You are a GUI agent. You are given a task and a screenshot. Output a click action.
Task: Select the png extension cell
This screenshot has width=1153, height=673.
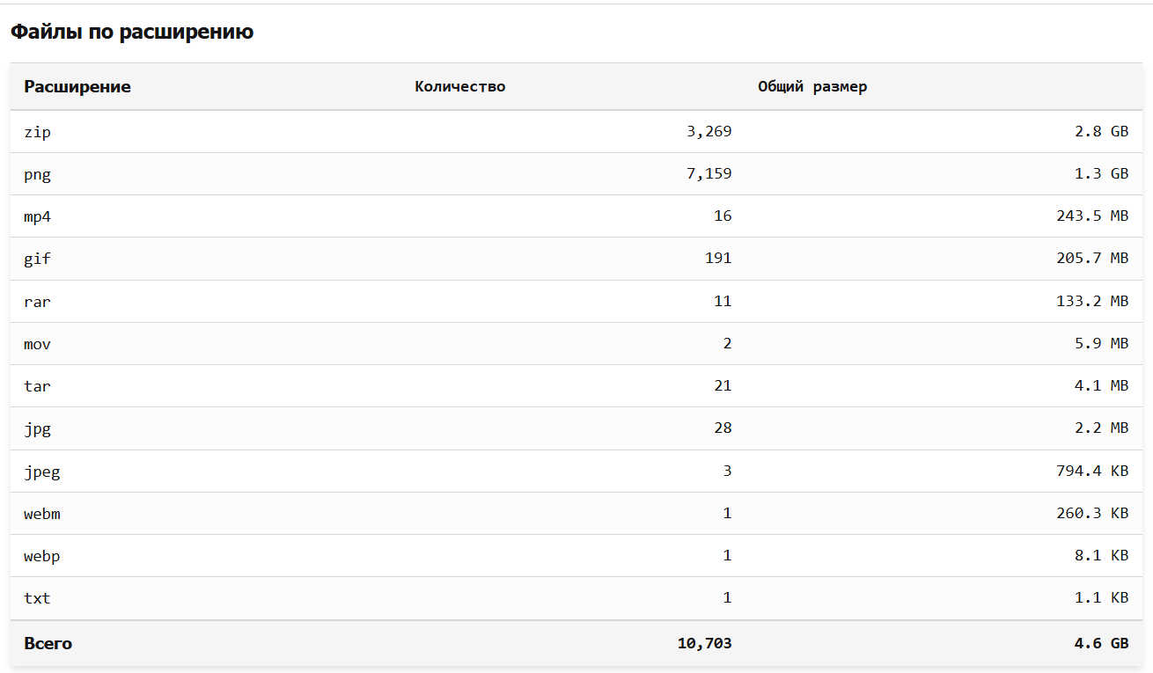[x=37, y=174]
